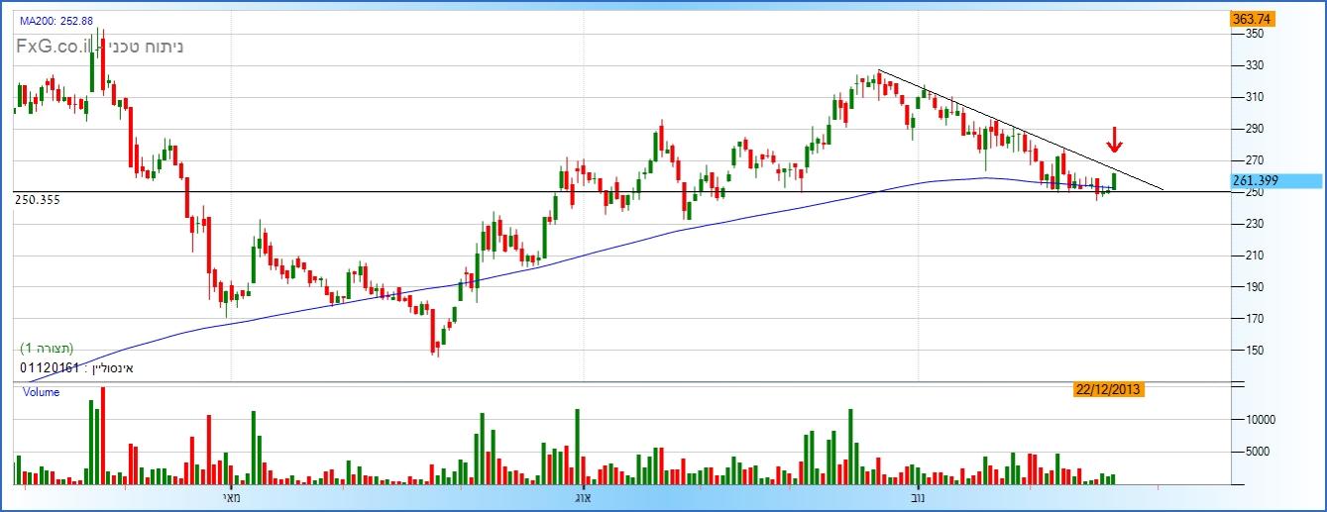Click the 350 tick on price axis
1327x512 pixels.
[x=1254, y=34]
